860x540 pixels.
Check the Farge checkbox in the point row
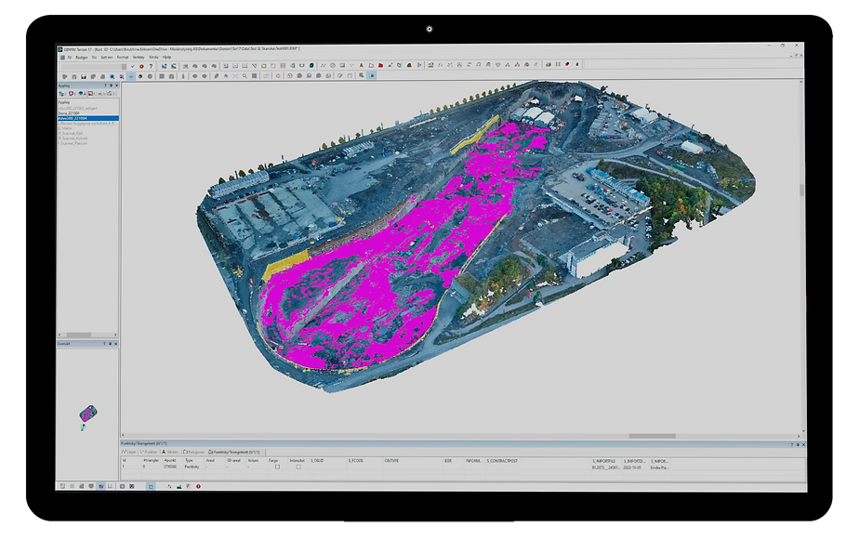(x=278, y=467)
